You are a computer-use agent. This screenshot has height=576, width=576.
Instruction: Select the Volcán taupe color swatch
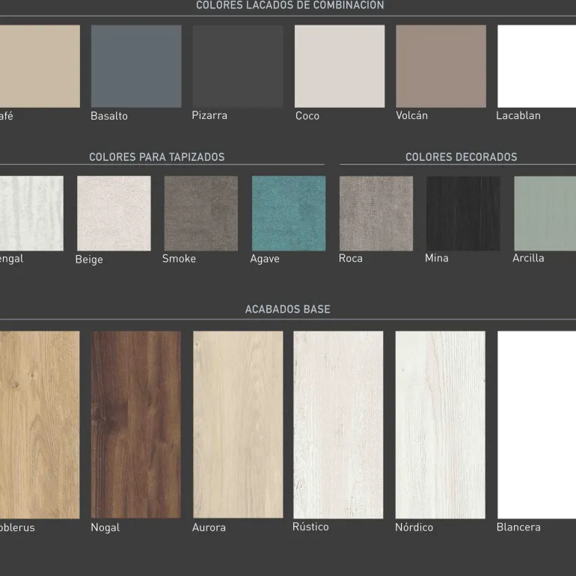click(x=441, y=66)
